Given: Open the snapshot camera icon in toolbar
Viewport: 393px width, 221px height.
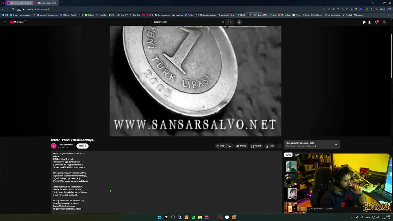Looking at the screenshot, I should click(333, 9).
